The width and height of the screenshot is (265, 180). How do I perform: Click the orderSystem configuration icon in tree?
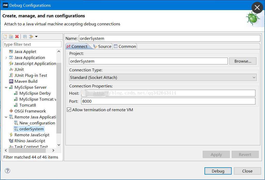coord(16,129)
